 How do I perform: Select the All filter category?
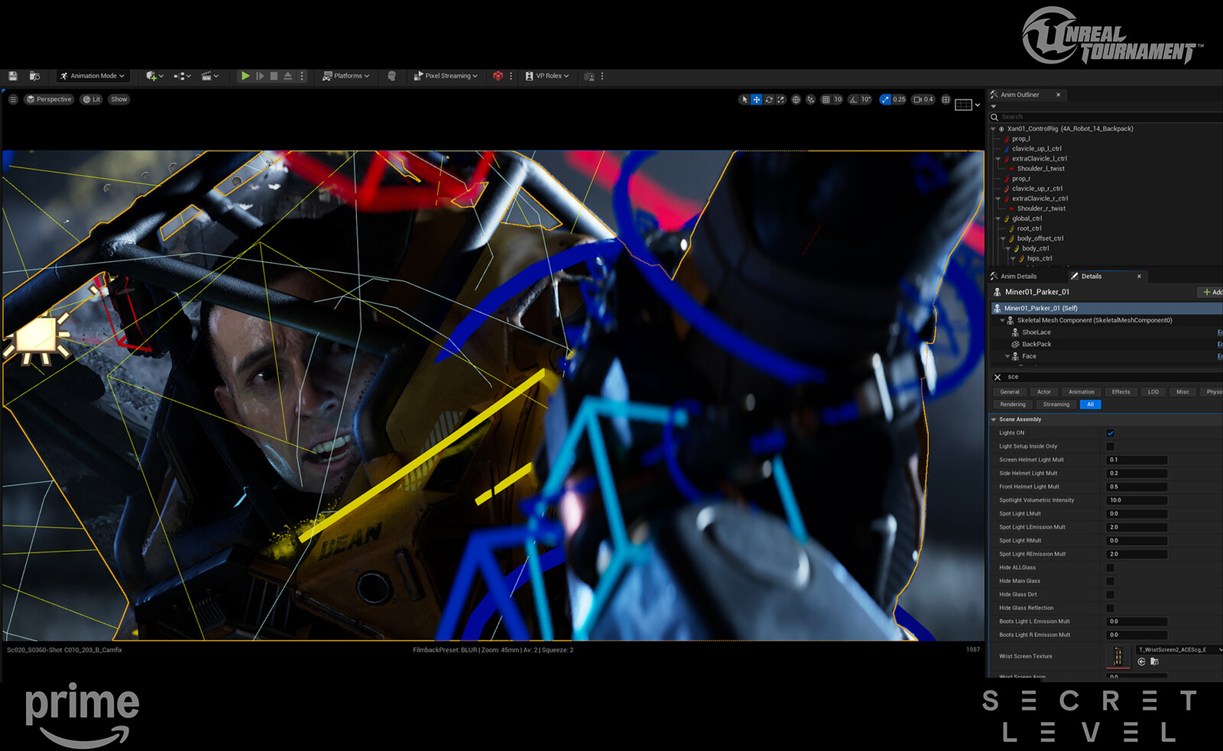pyautogui.click(x=1090, y=405)
